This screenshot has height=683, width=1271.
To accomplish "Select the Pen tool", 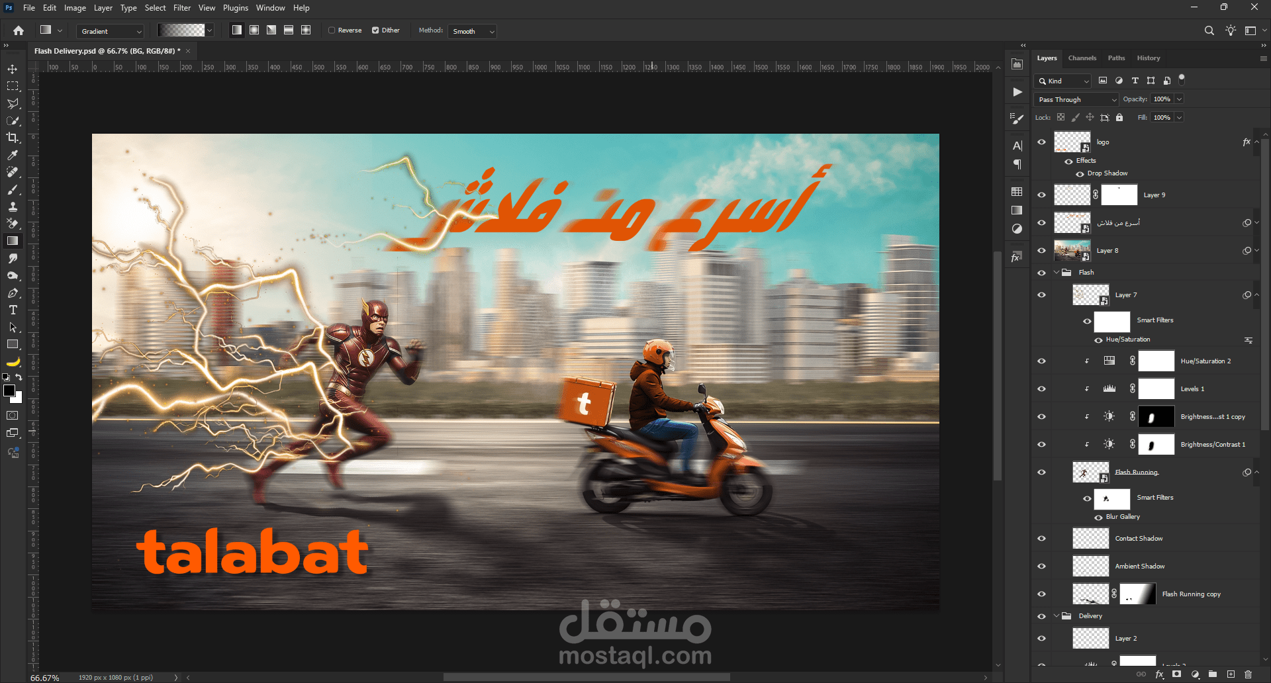I will click(13, 293).
